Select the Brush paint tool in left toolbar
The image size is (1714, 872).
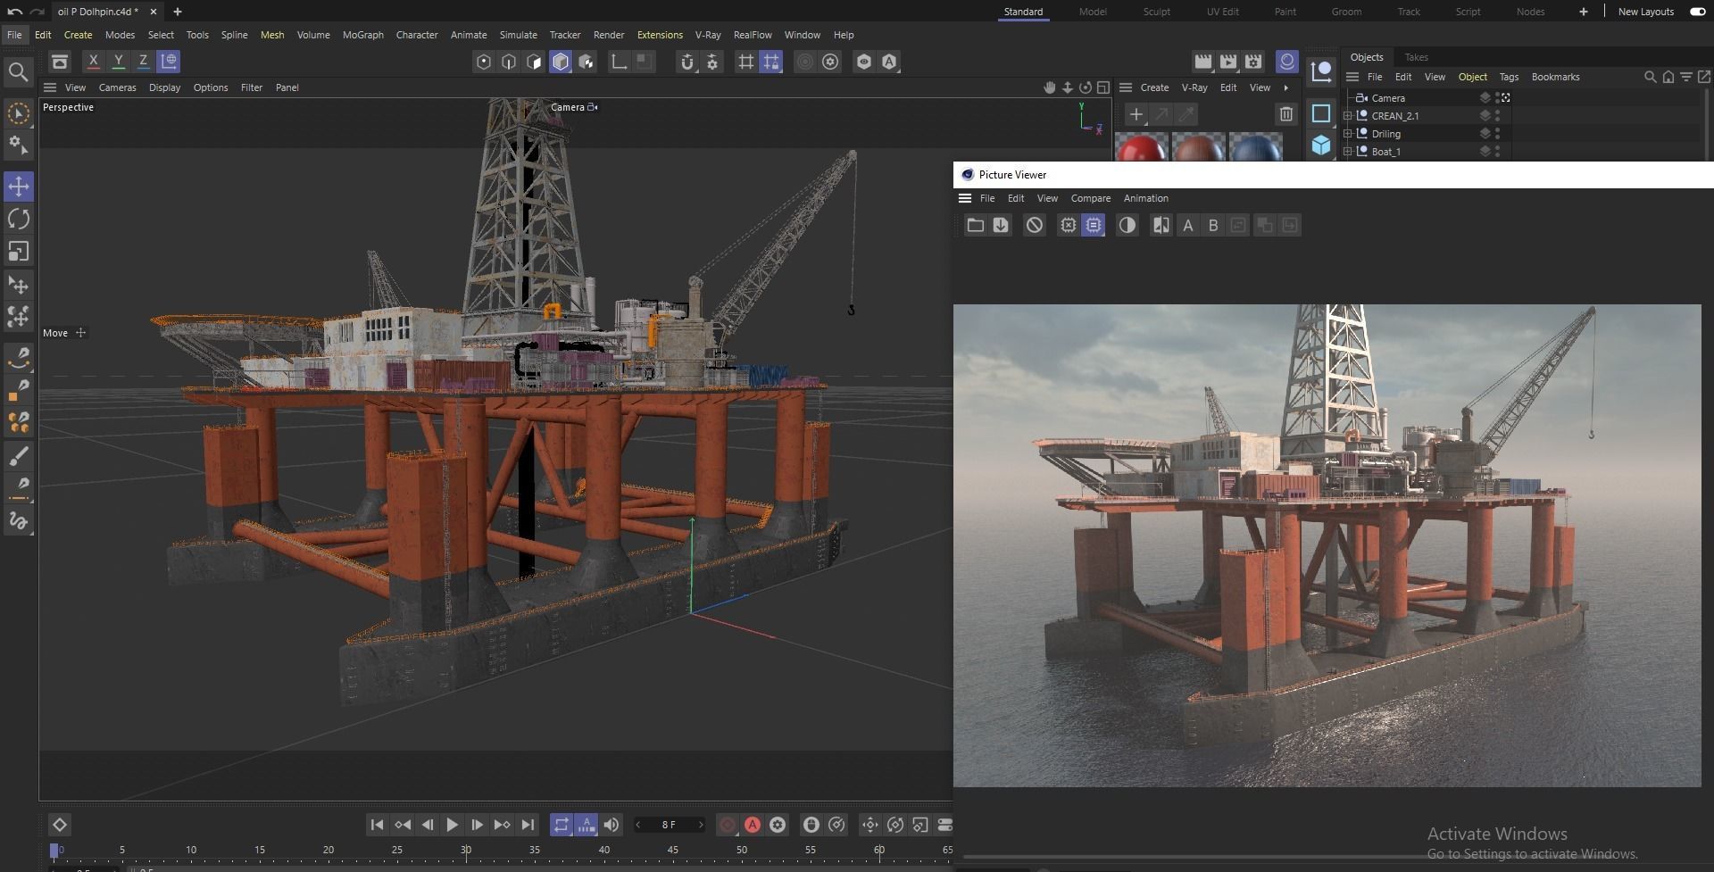(19, 456)
